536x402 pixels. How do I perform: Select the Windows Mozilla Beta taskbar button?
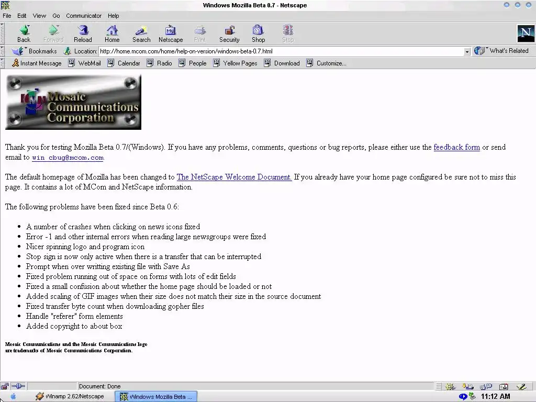tap(156, 397)
